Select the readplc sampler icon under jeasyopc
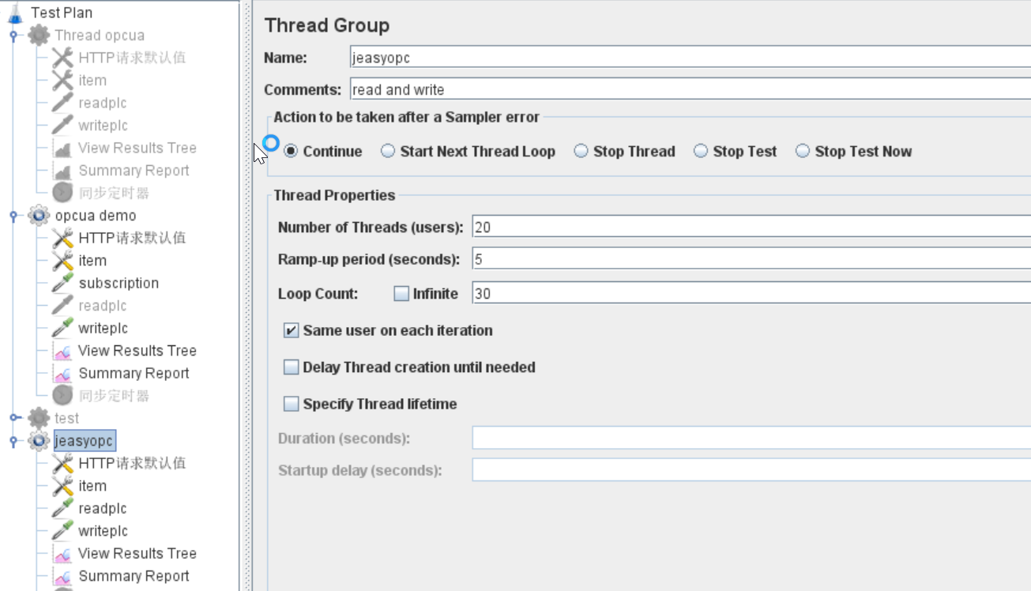Screen dimensions: 1031x591 (64, 508)
